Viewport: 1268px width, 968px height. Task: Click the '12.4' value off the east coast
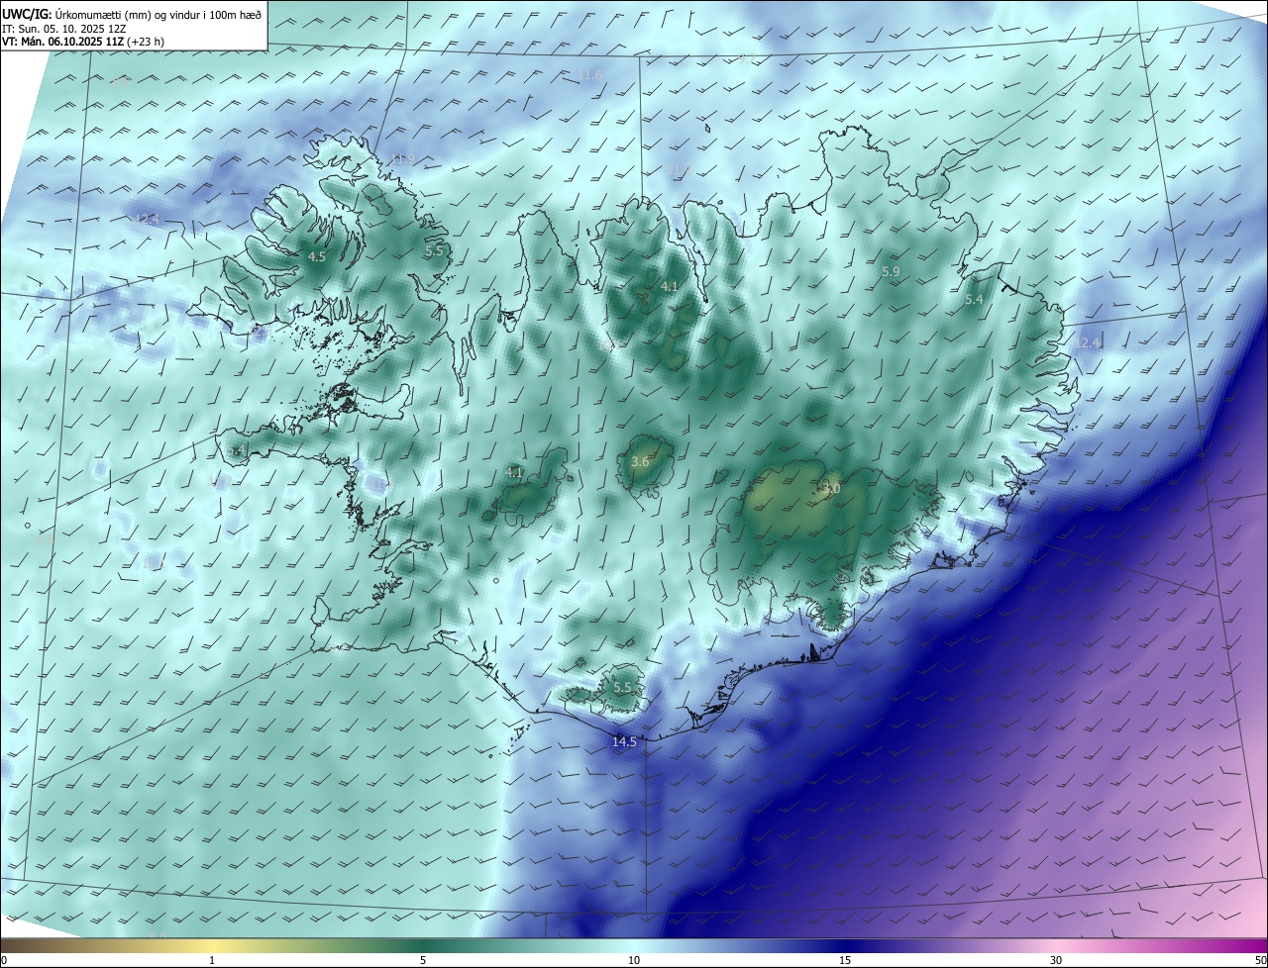coord(1089,342)
